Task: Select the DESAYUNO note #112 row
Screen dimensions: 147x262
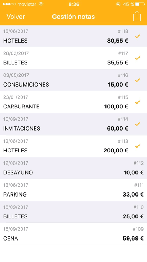Action: (x=73, y=168)
